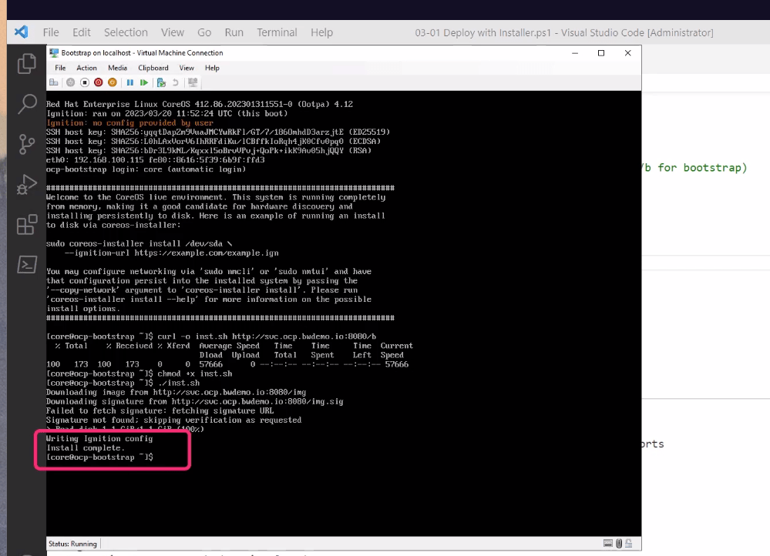Click the '/b for bootstrap)' comment in editor
The image size is (770, 556).
(694, 168)
